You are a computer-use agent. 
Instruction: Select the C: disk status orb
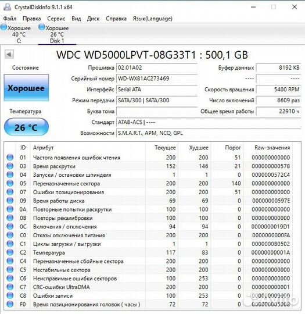(4, 27)
